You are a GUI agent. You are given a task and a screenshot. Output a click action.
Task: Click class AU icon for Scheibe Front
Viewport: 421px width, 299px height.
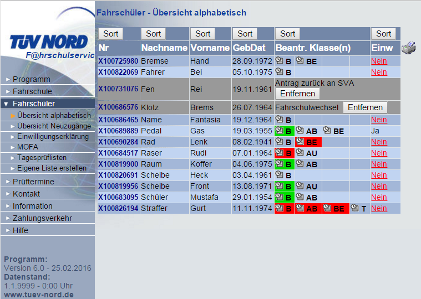coord(300,186)
